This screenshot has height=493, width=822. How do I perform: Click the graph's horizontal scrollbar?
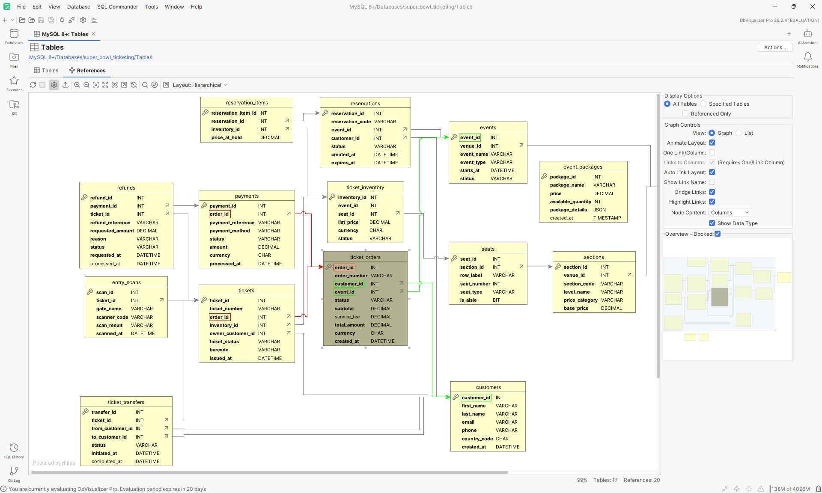click(270, 472)
